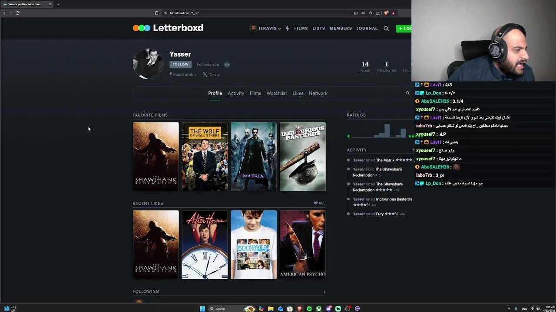Screen dimensions: 556x312
Task: Click the FAVORITE FILMS heading
Action: click(x=150, y=115)
